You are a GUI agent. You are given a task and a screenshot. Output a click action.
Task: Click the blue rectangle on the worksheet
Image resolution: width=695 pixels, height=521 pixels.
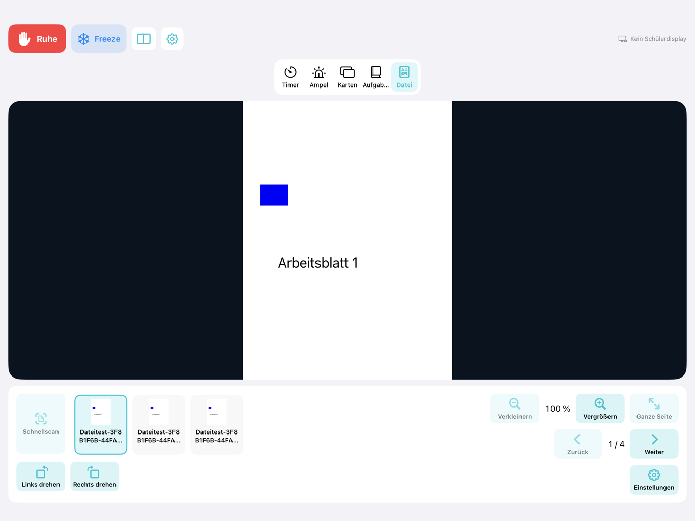(274, 195)
